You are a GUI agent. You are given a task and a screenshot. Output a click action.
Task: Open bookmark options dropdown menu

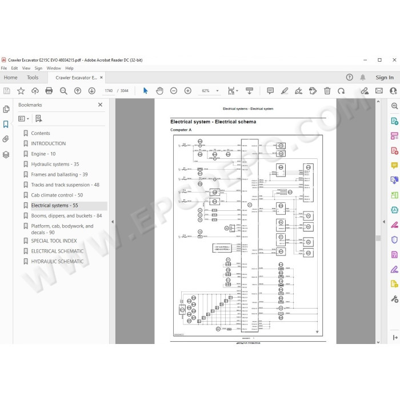24,119
